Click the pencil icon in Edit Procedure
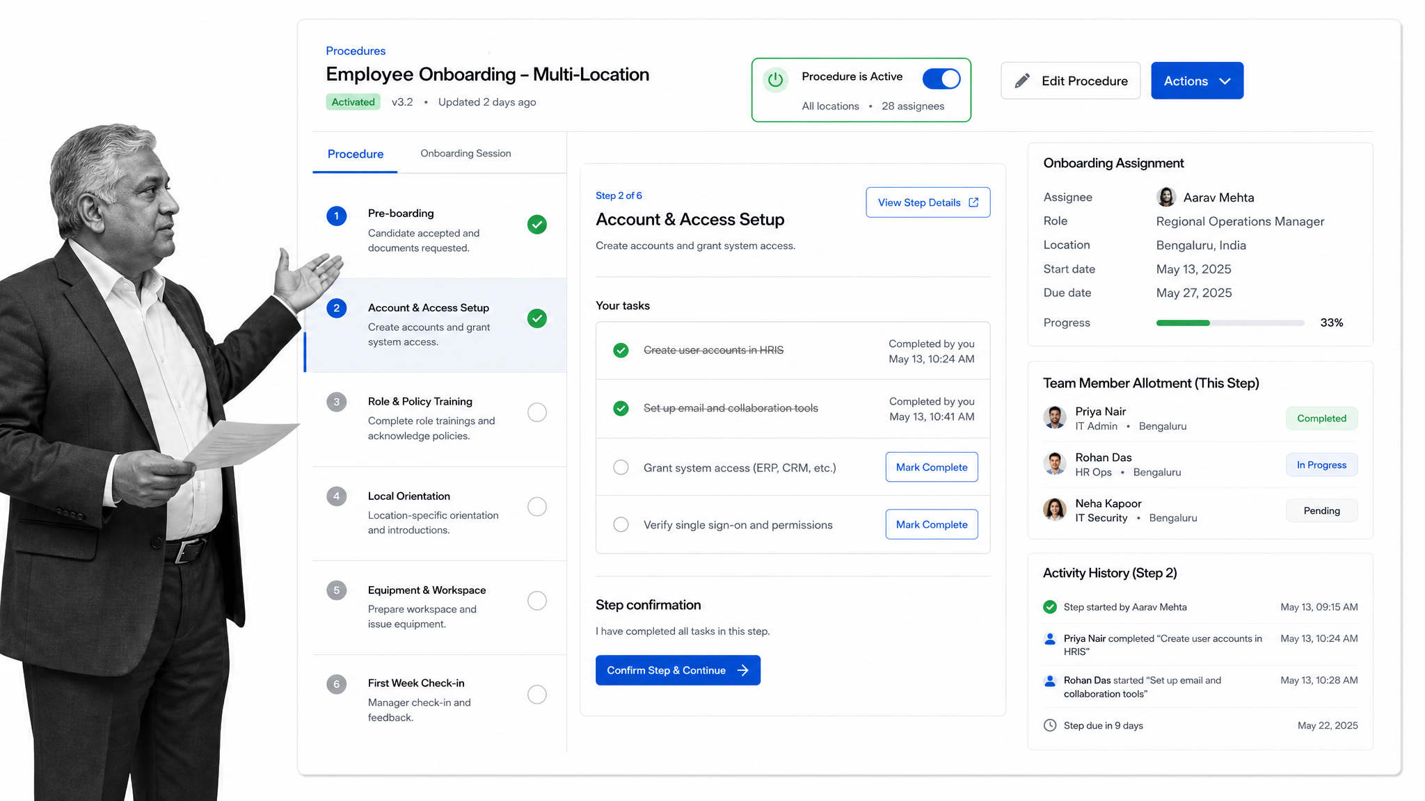 1022,81
